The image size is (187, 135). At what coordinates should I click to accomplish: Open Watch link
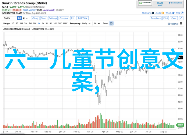[x=168, y=13]
